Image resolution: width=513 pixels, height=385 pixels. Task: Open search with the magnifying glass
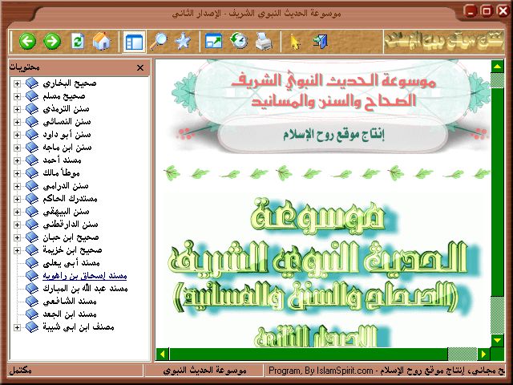point(159,42)
